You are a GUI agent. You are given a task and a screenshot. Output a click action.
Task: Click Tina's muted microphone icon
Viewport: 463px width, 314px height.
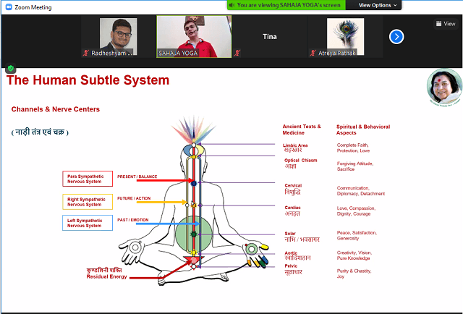tap(237, 53)
